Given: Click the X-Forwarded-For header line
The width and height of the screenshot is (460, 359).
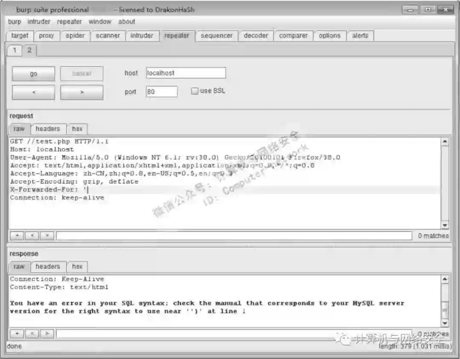Looking at the screenshot, I should point(49,190).
